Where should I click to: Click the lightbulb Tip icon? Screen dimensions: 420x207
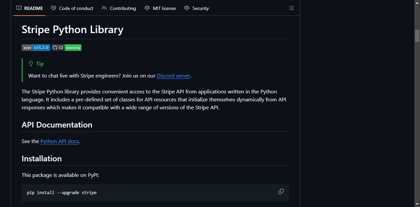point(31,64)
